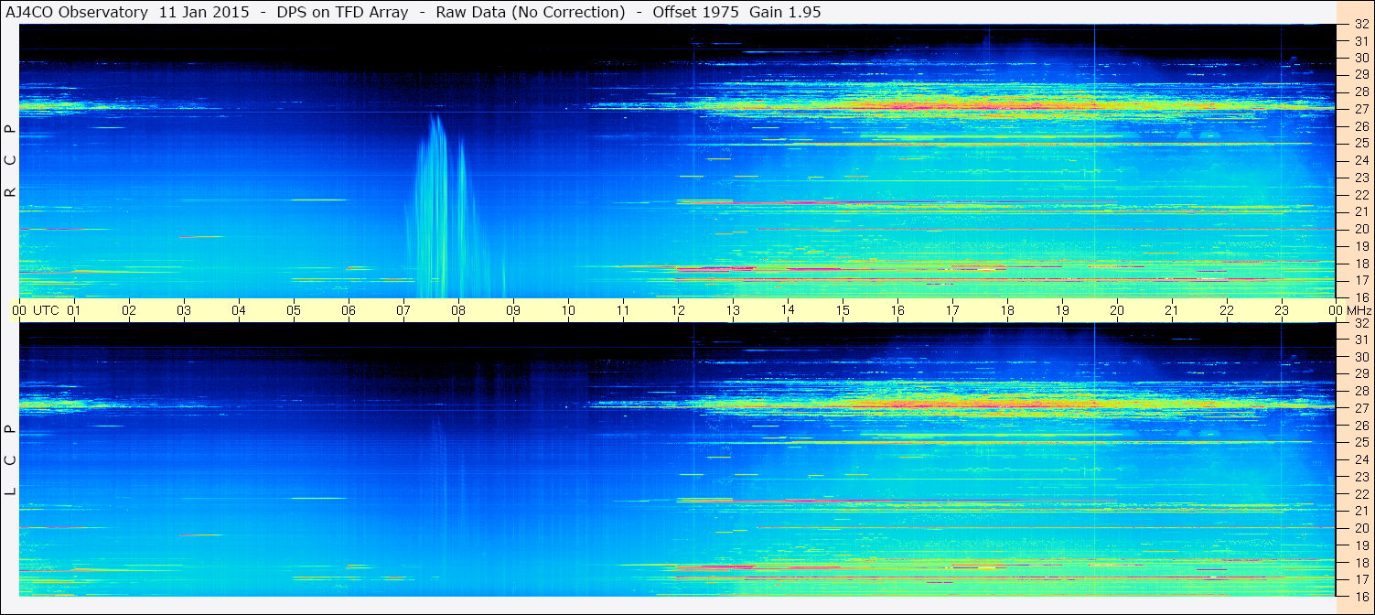Select the 18 hour tick on time axis
The height and width of the screenshot is (615, 1375).
[x=1007, y=310]
